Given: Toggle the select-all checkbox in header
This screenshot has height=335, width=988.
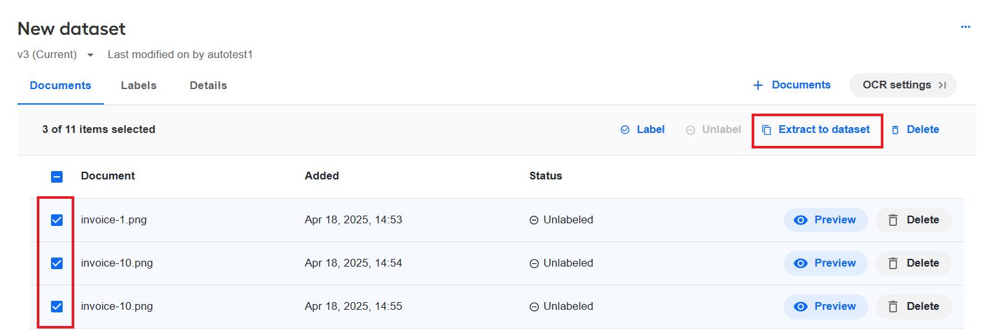Looking at the screenshot, I should (x=57, y=176).
